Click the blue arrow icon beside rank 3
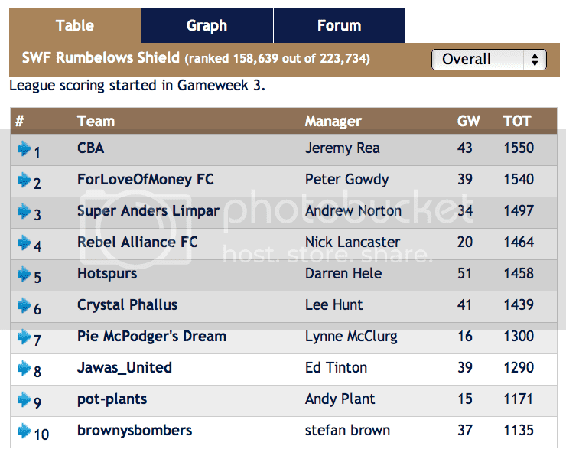The height and width of the screenshot is (459, 566). [x=24, y=211]
